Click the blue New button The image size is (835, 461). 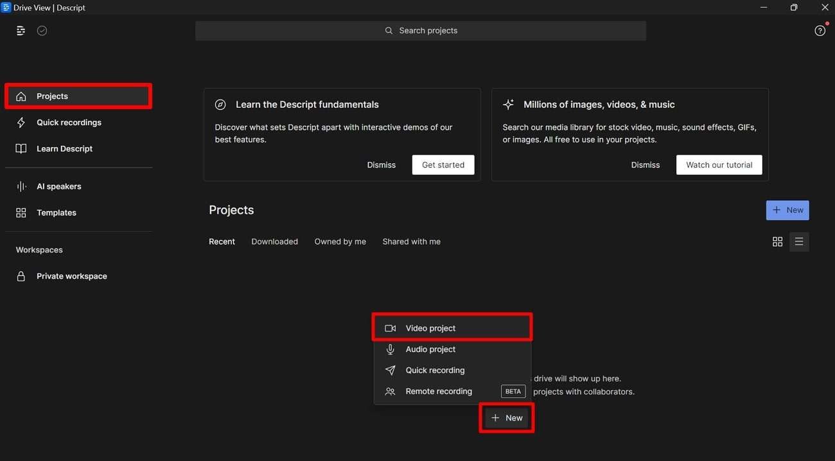[787, 210]
